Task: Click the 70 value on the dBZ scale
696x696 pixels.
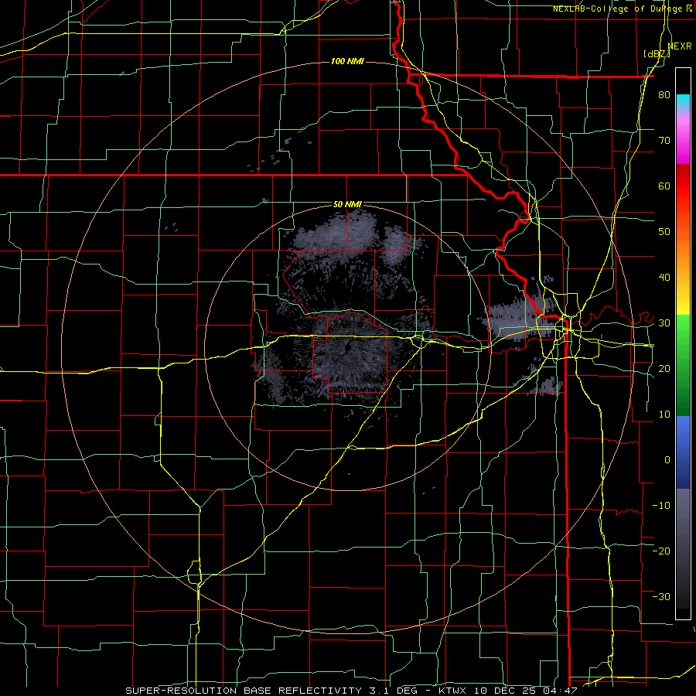Action: pyautogui.click(x=664, y=140)
